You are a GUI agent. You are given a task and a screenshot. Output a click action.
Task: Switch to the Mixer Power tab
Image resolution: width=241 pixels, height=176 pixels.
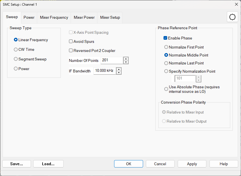point(84,18)
